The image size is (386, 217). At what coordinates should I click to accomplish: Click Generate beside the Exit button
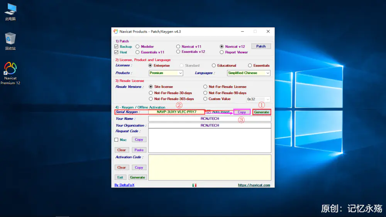pyautogui.click(x=137, y=177)
